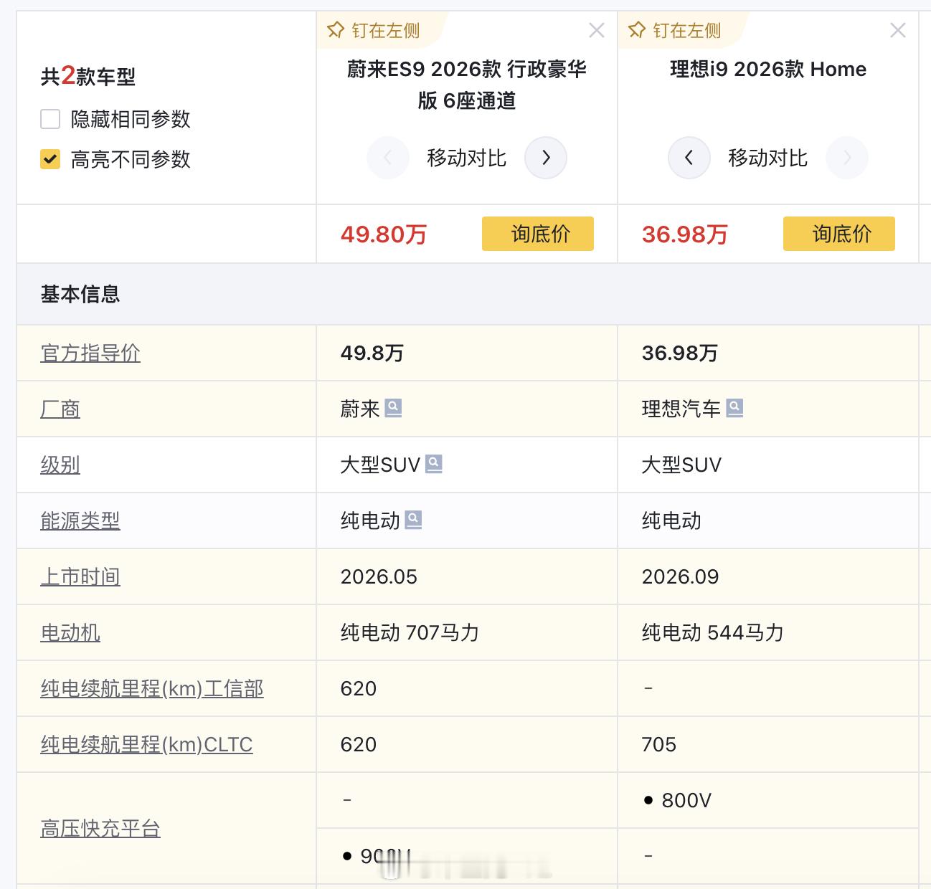
Task: Click launch date 2026.09
Action: [680, 576]
